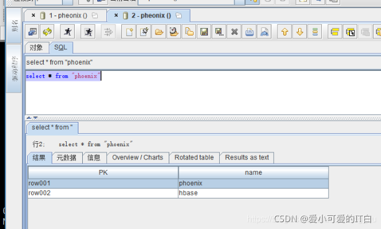This screenshot has height=229, width=381.
Task: Select the "select * from" result tab
Action: click(52, 127)
